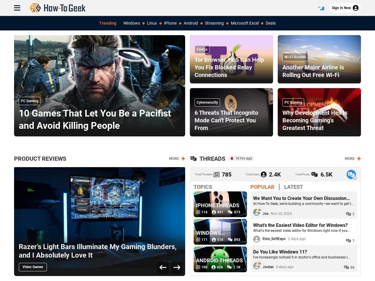Click the Elvis_SoftExpo username
375x281 pixels.
(x=274, y=239)
